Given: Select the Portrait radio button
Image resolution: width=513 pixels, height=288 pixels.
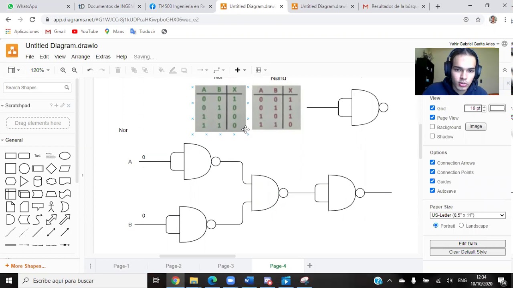Looking at the screenshot, I should coord(436,226).
